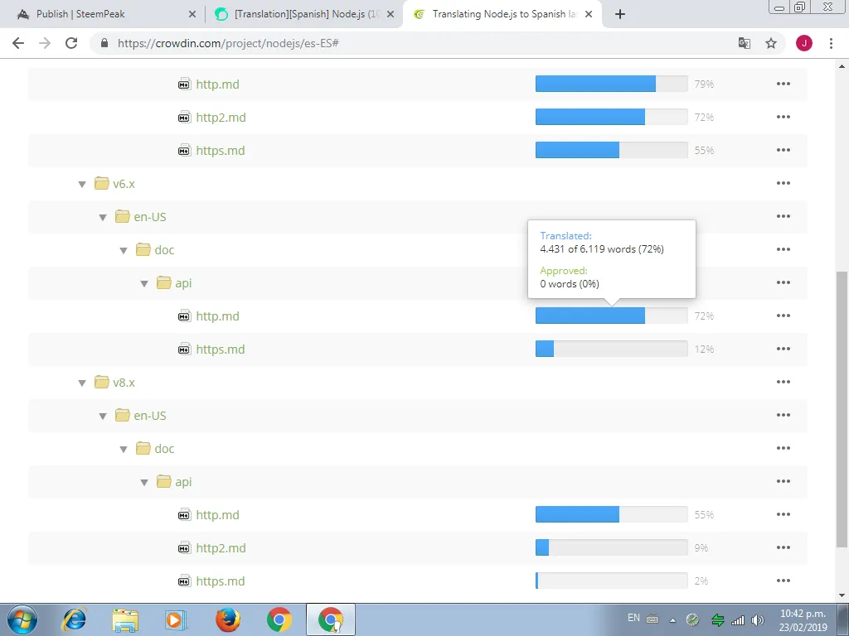Reload the Crowdin page
This screenshot has width=849, height=636.
coord(71,43)
